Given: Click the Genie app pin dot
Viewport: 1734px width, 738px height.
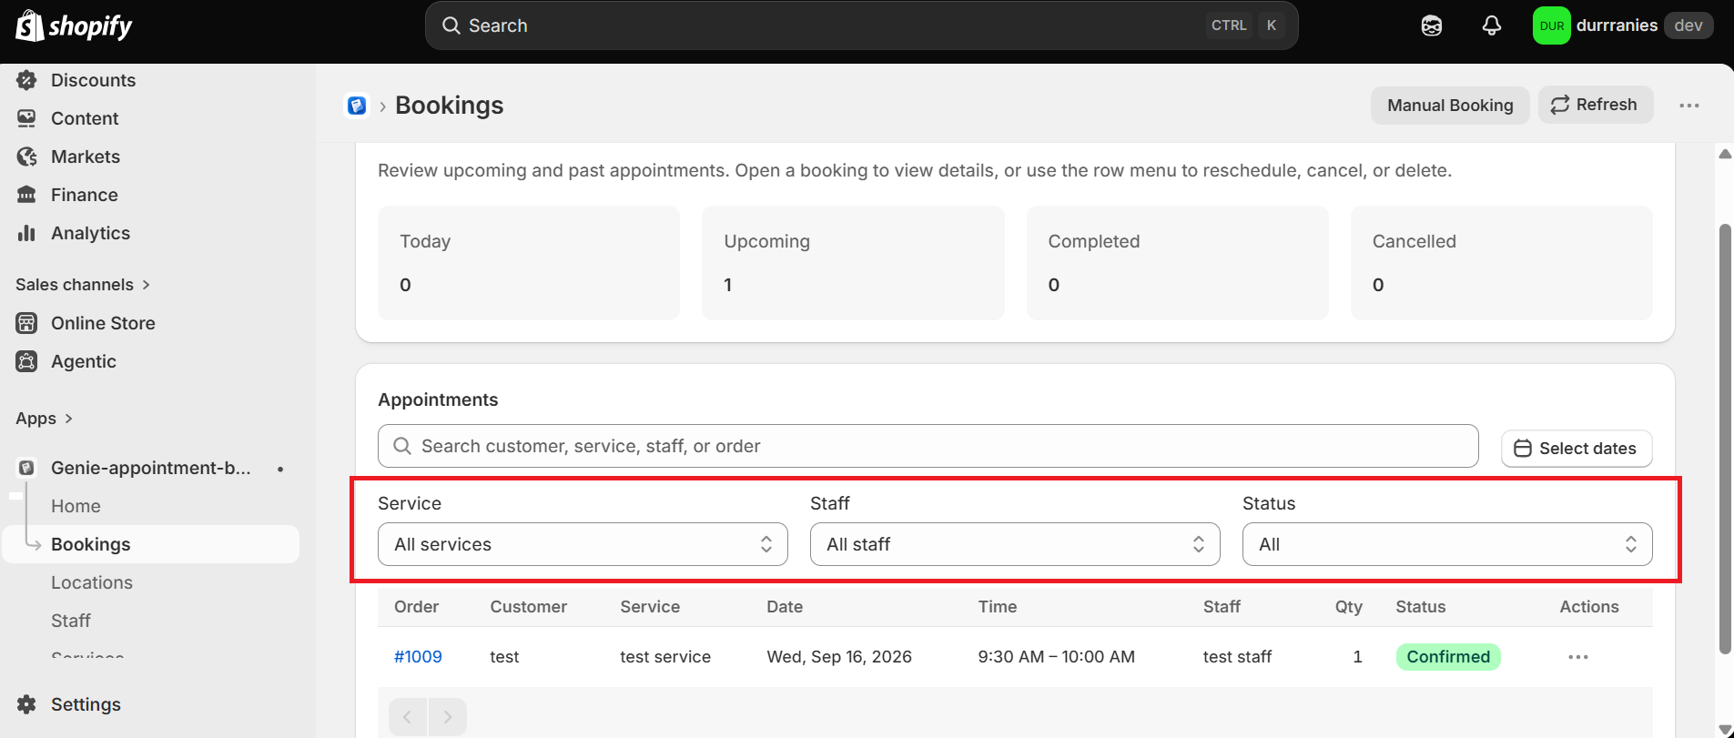Looking at the screenshot, I should [280, 469].
